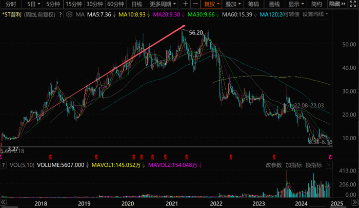Image resolution: width=359 pixels, height=208 pixels.
Task: Switch to the 日线 daily chart tab
Action: click(137, 4)
